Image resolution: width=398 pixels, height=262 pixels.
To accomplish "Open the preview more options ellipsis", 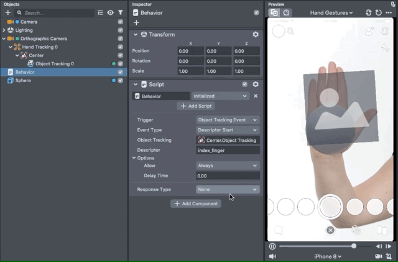I will (x=389, y=12).
